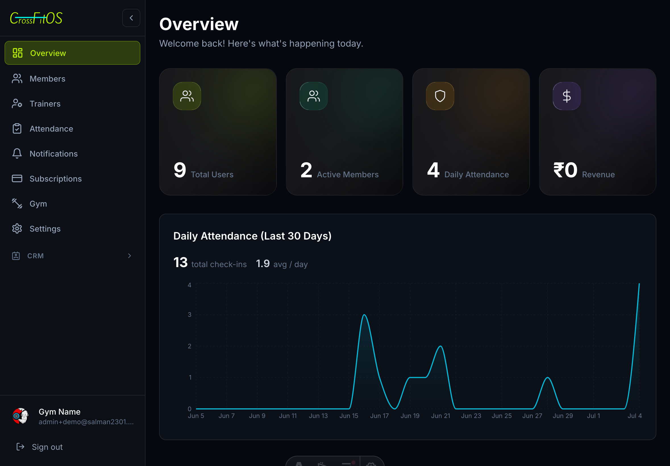Click the Settings gear icon in sidebar
Viewport: 670px width, 466px height.
17,228
